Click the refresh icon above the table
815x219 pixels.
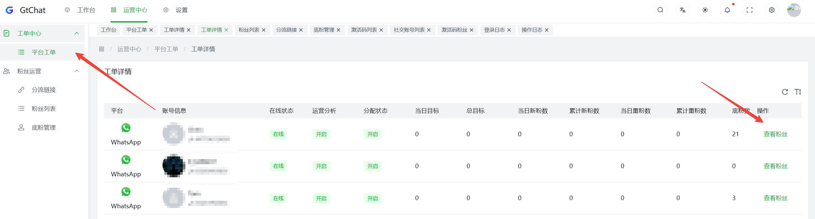pos(785,92)
